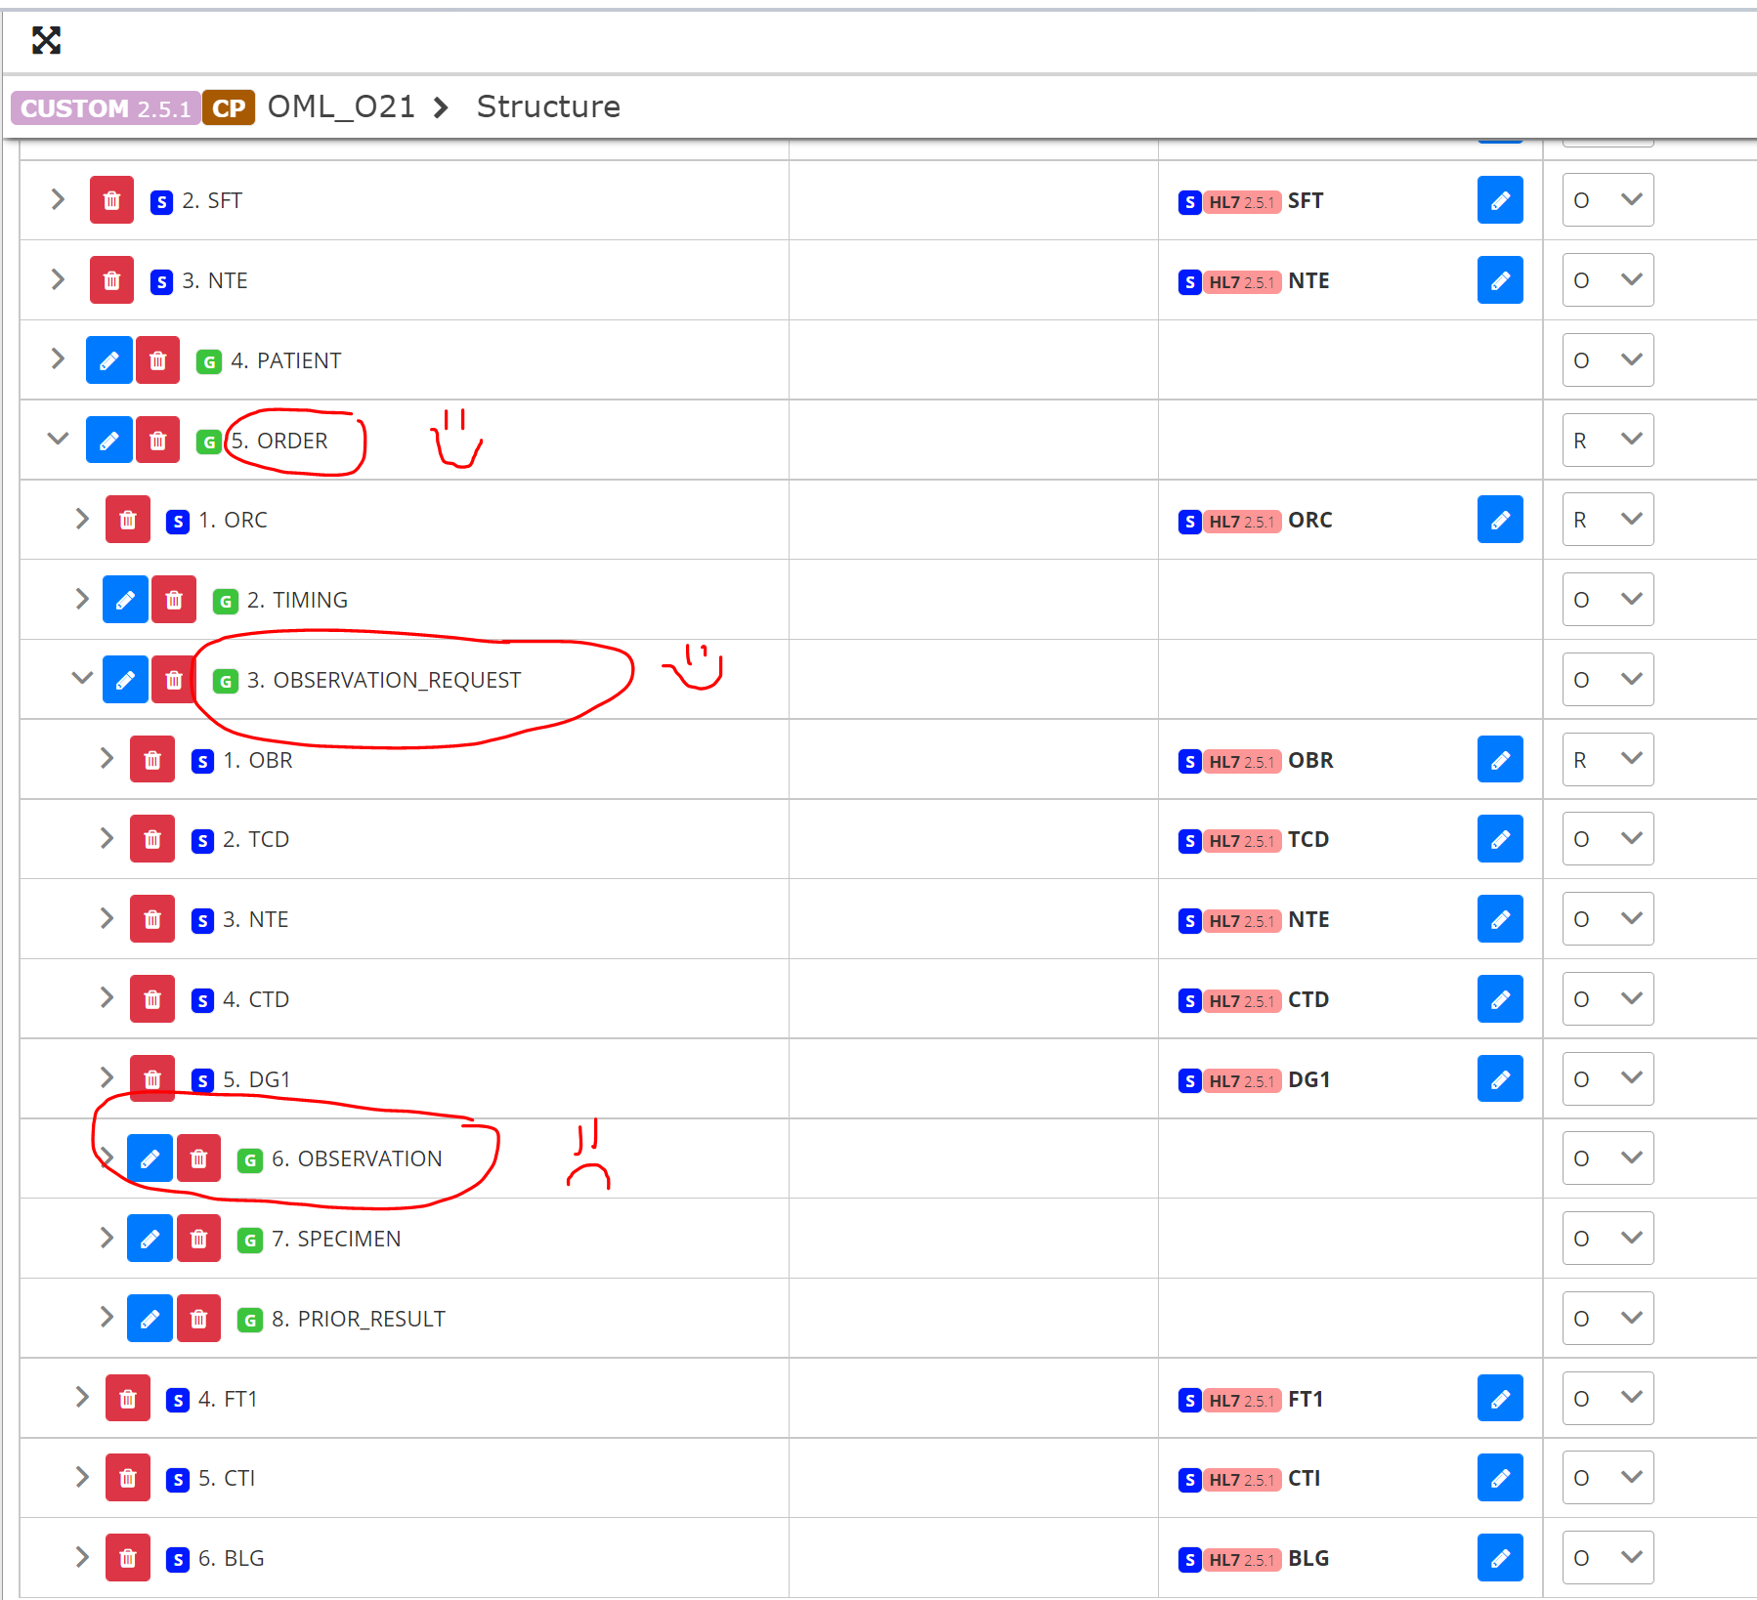Delete the SFT segment
This screenshot has height=1600, width=1757.
[110, 200]
